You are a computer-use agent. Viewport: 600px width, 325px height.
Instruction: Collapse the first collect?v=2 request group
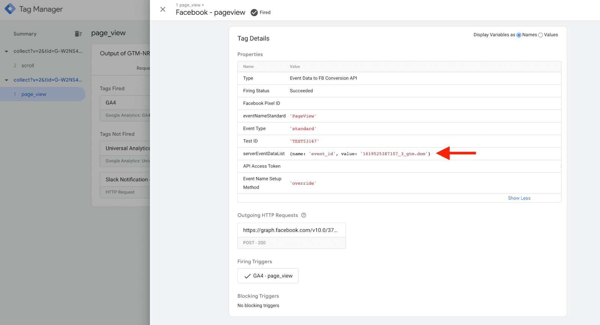tap(6, 51)
